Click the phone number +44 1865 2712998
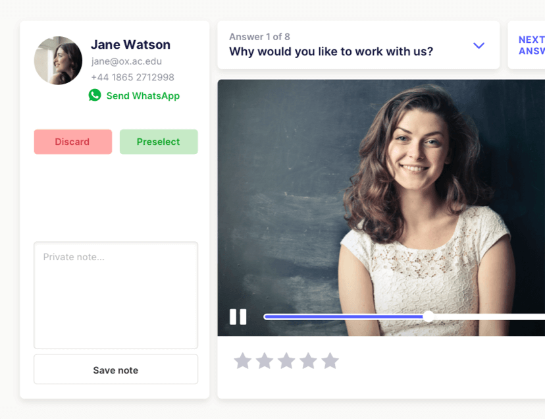Image resolution: width=545 pixels, height=419 pixels. point(132,77)
